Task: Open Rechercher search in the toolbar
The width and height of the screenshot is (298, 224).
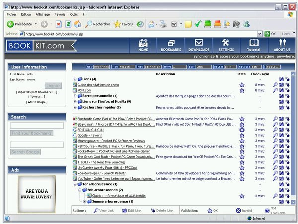Action: tap(98, 24)
